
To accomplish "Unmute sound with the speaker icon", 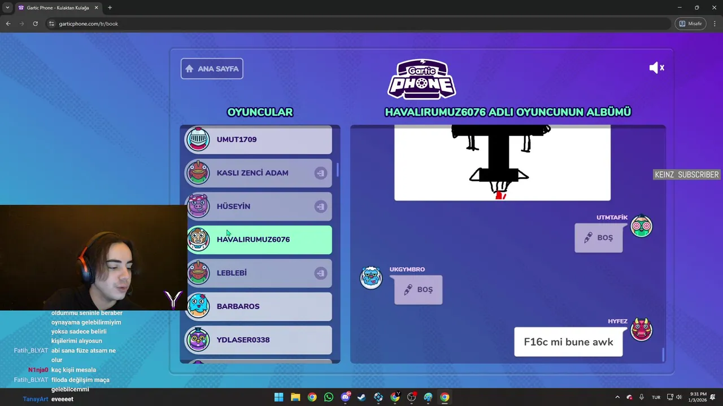I will pos(656,68).
